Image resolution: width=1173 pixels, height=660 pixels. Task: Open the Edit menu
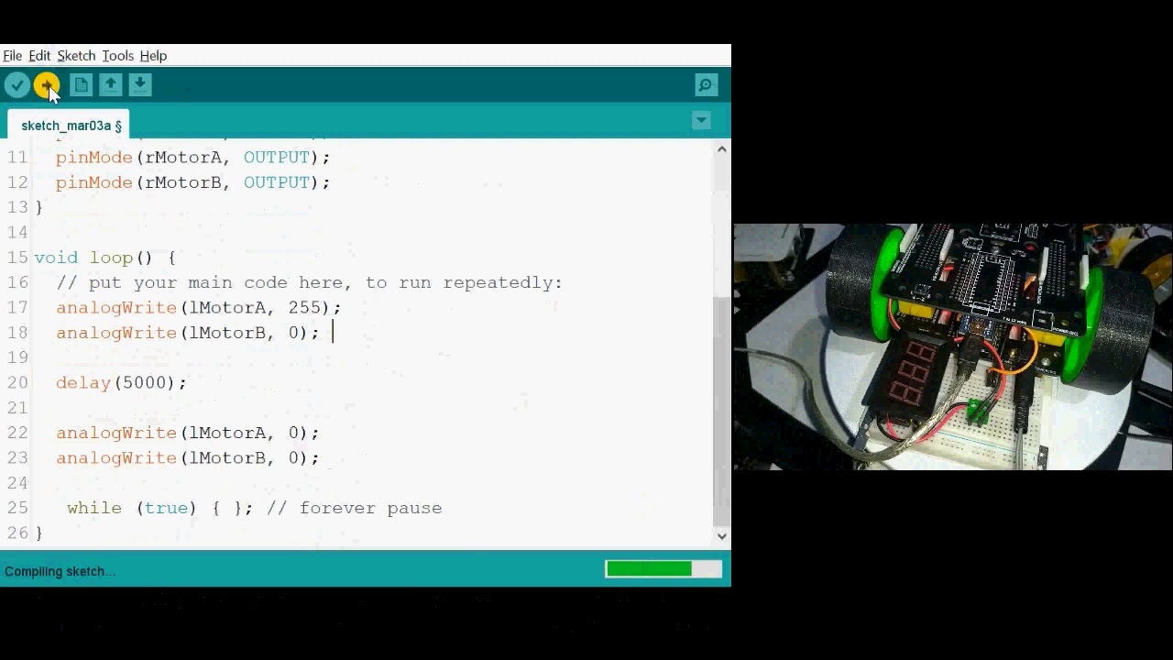pos(39,56)
